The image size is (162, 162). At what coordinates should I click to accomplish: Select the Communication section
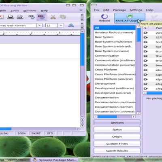coord(115,55)
